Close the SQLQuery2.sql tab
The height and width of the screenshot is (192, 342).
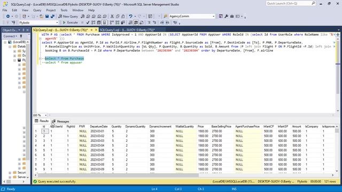(96, 30)
